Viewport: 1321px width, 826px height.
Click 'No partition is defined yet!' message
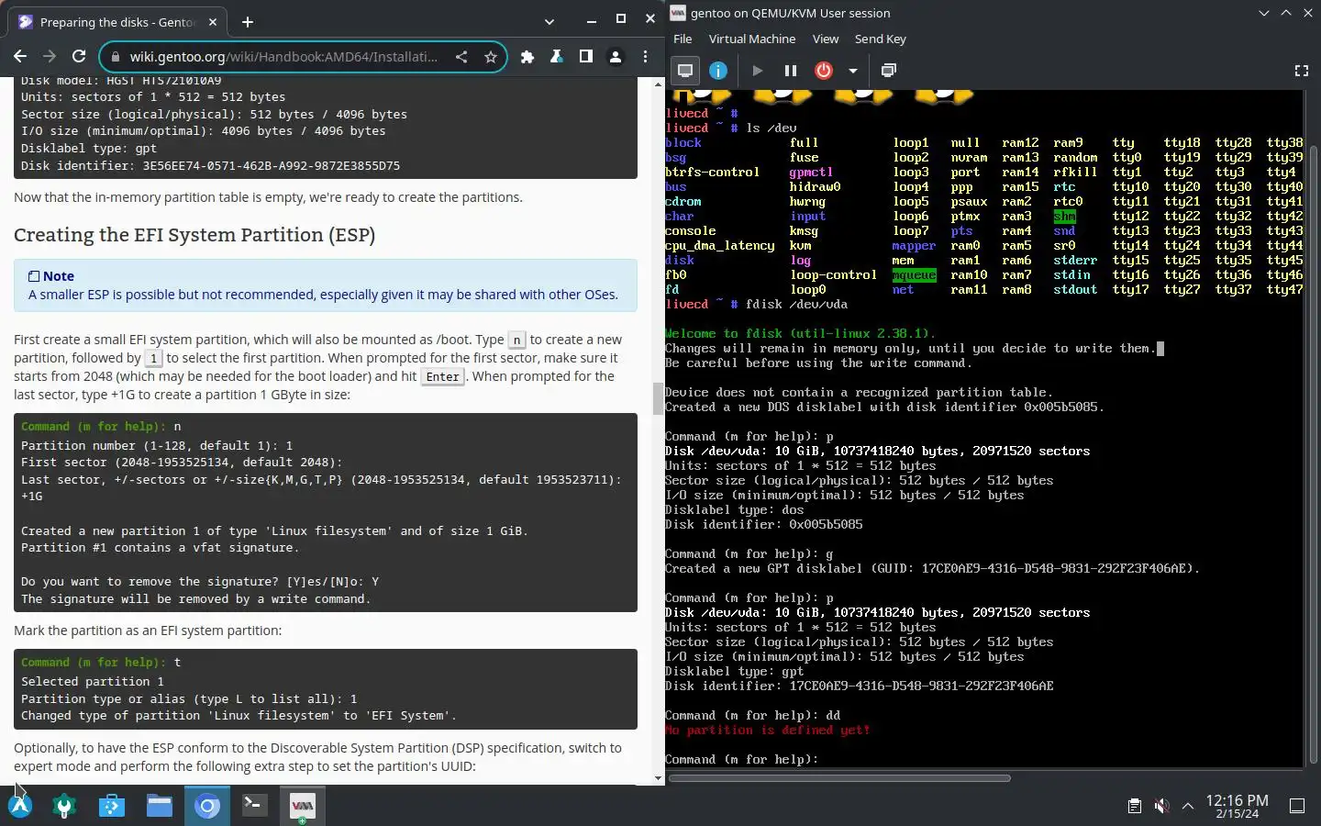(767, 730)
